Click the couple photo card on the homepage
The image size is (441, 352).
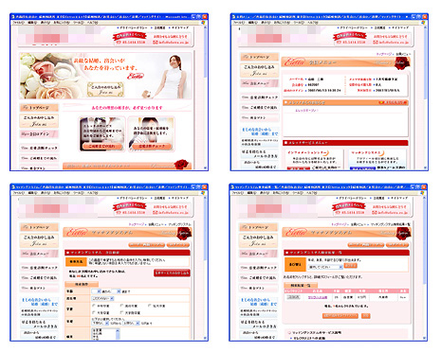(101, 134)
